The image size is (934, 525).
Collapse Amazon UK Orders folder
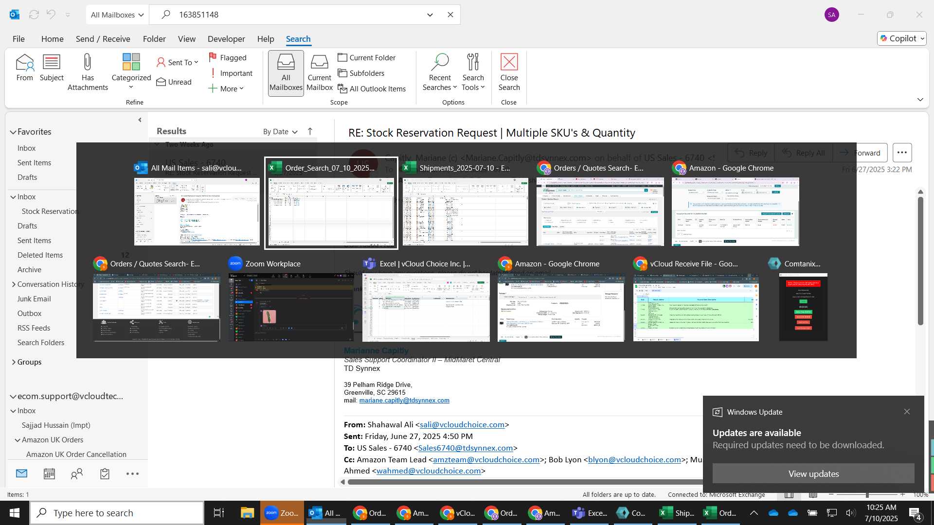(x=18, y=440)
